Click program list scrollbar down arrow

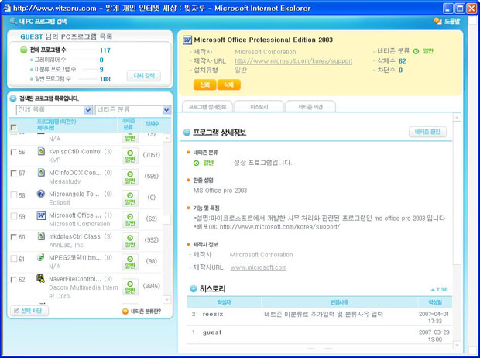166,299
